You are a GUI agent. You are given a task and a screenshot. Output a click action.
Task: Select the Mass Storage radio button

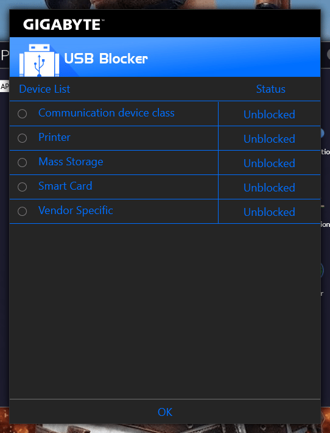22,162
